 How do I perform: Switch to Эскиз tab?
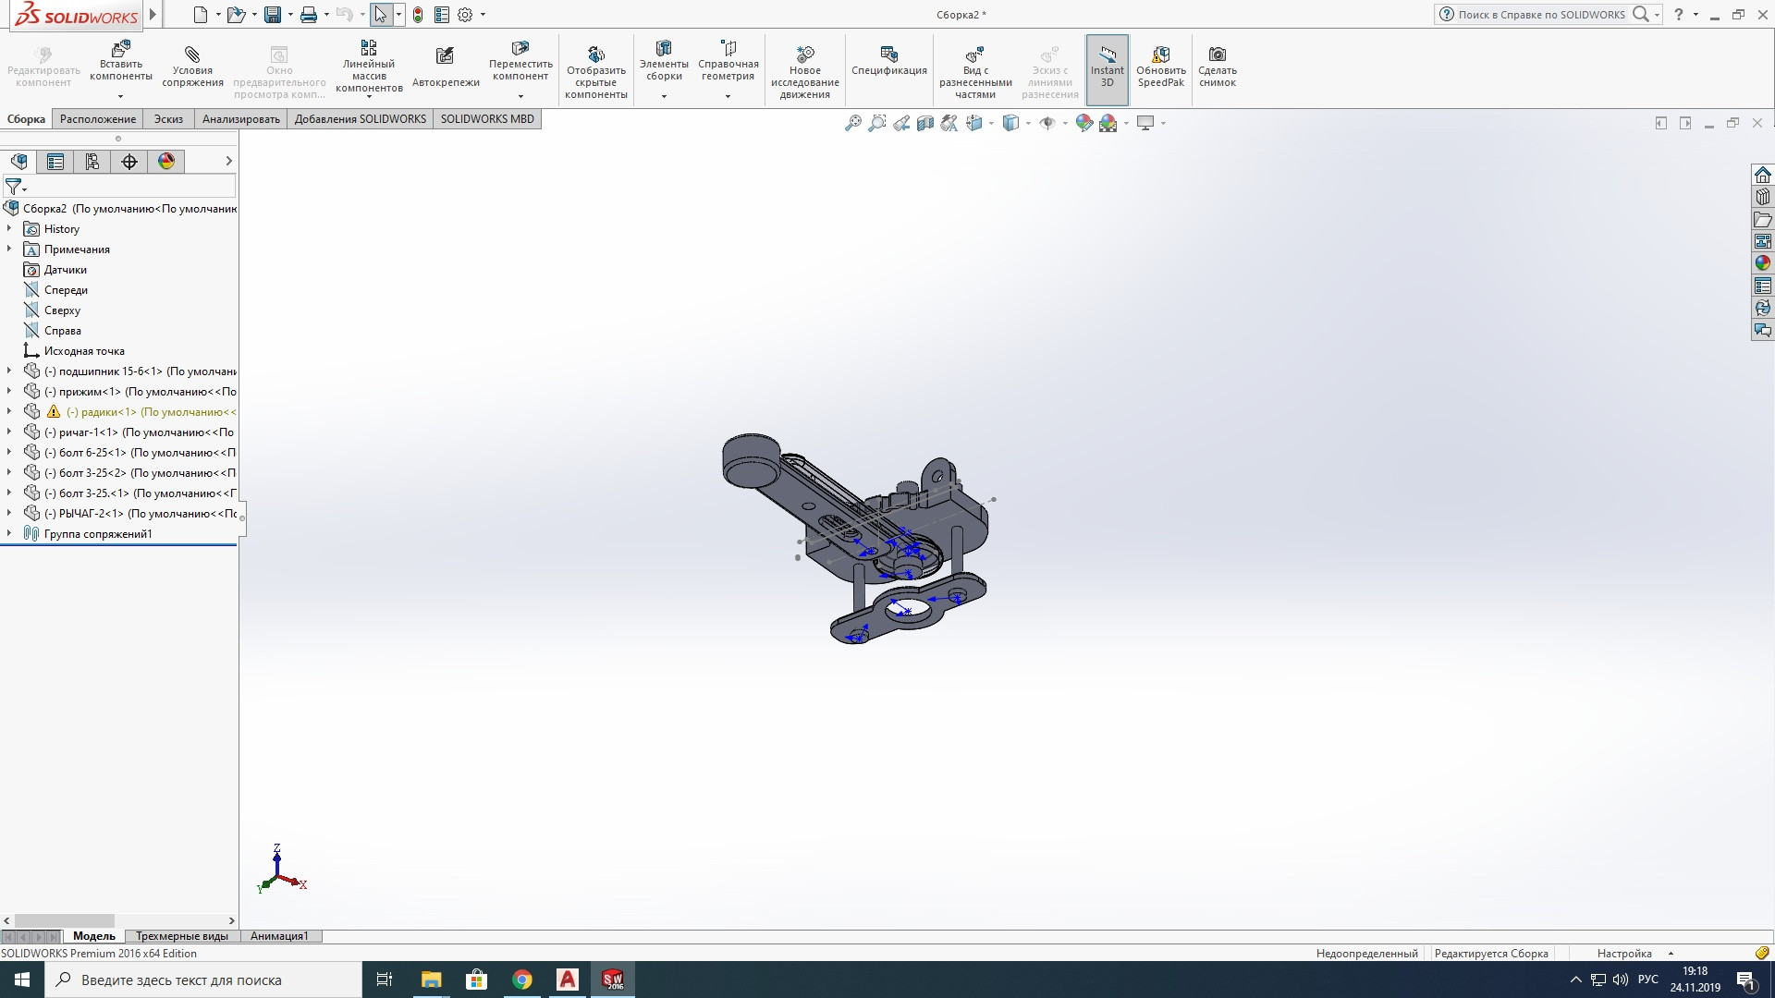click(168, 119)
